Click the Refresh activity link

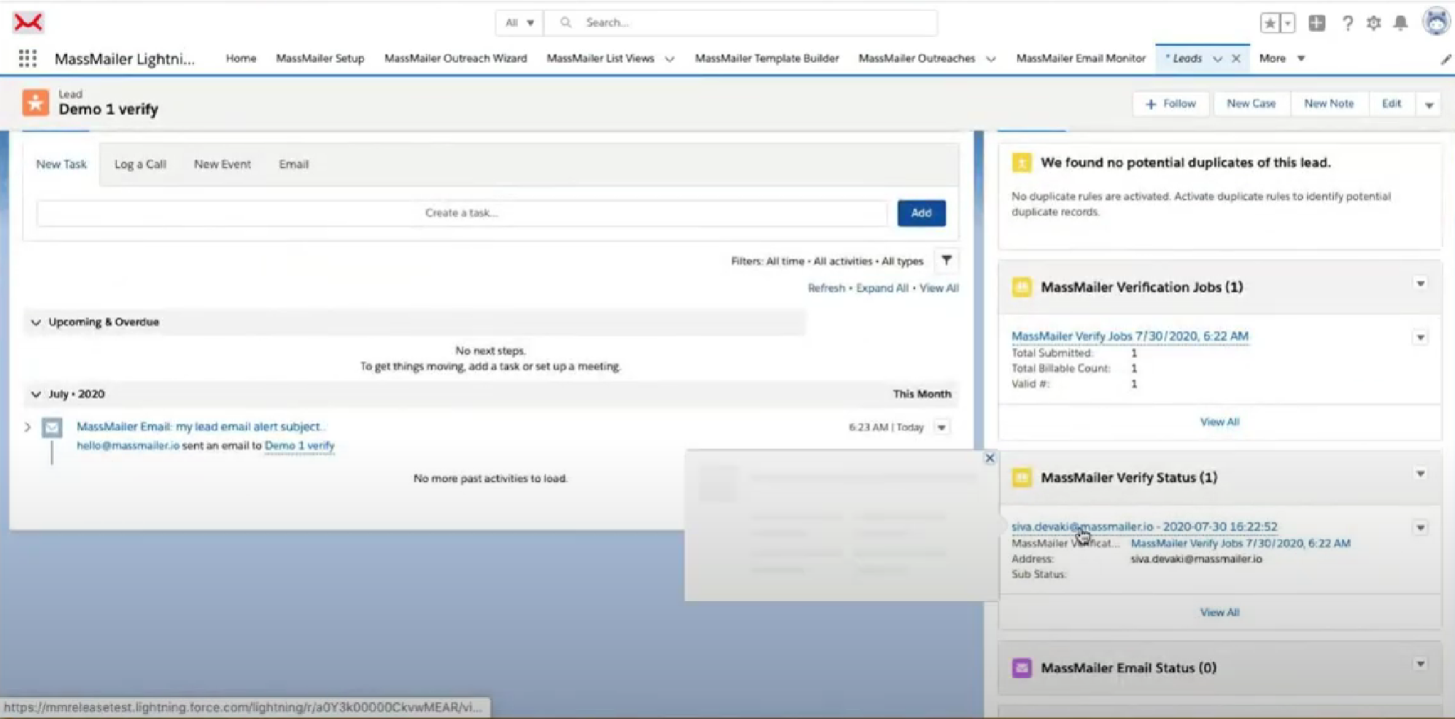coord(826,288)
